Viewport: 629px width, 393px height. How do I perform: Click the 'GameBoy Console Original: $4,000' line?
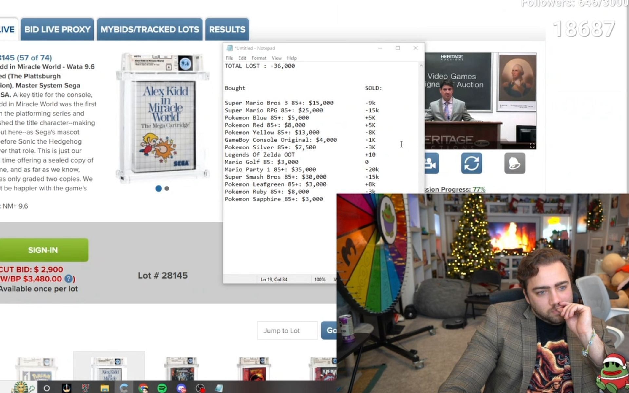[x=281, y=140]
